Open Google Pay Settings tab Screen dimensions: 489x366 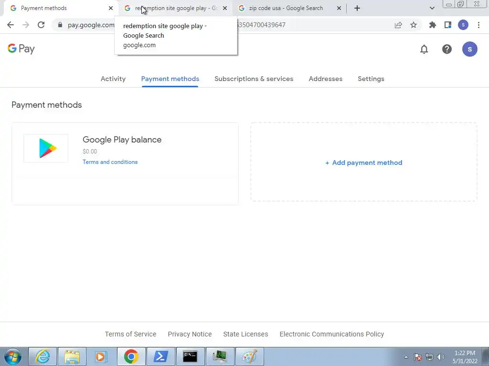click(x=371, y=79)
